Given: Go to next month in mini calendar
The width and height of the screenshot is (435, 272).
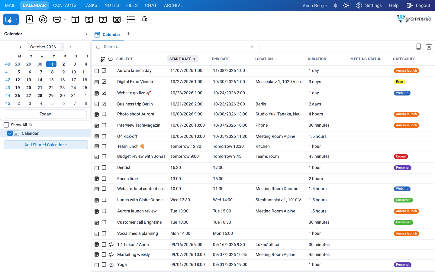Looking at the screenshot, I should click(x=70, y=47).
